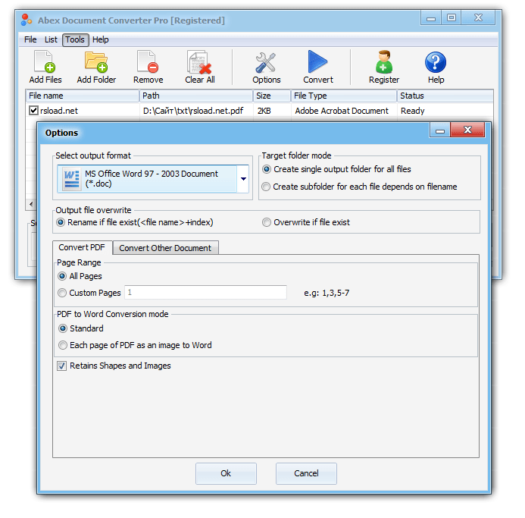Sort by File name column header
Screen dimensions: 525x518
point(83,96)
